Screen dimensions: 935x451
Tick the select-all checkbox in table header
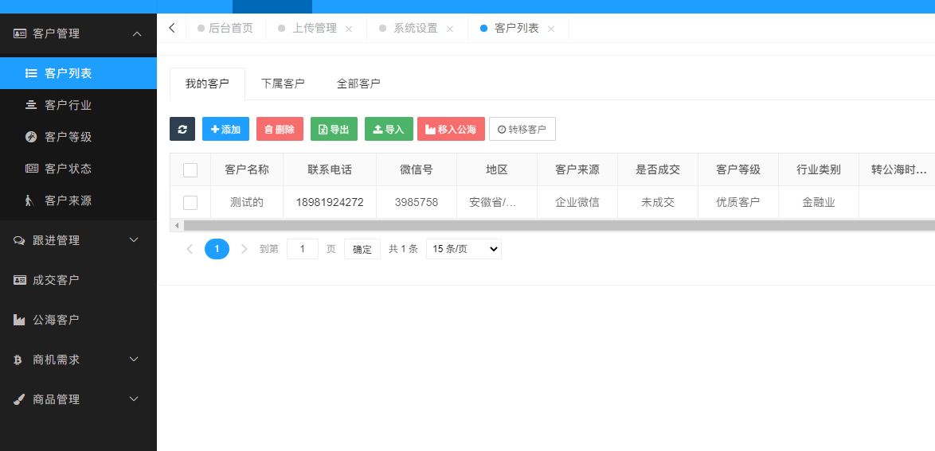click(x=190, y=169)
